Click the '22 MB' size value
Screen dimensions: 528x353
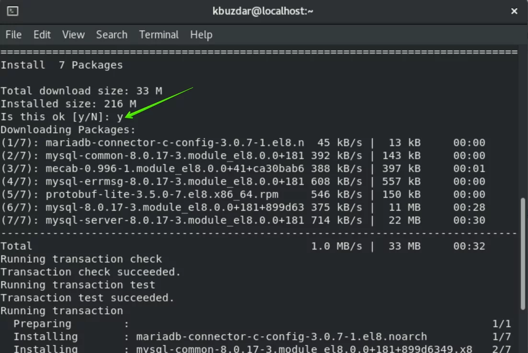pos(404,220)
